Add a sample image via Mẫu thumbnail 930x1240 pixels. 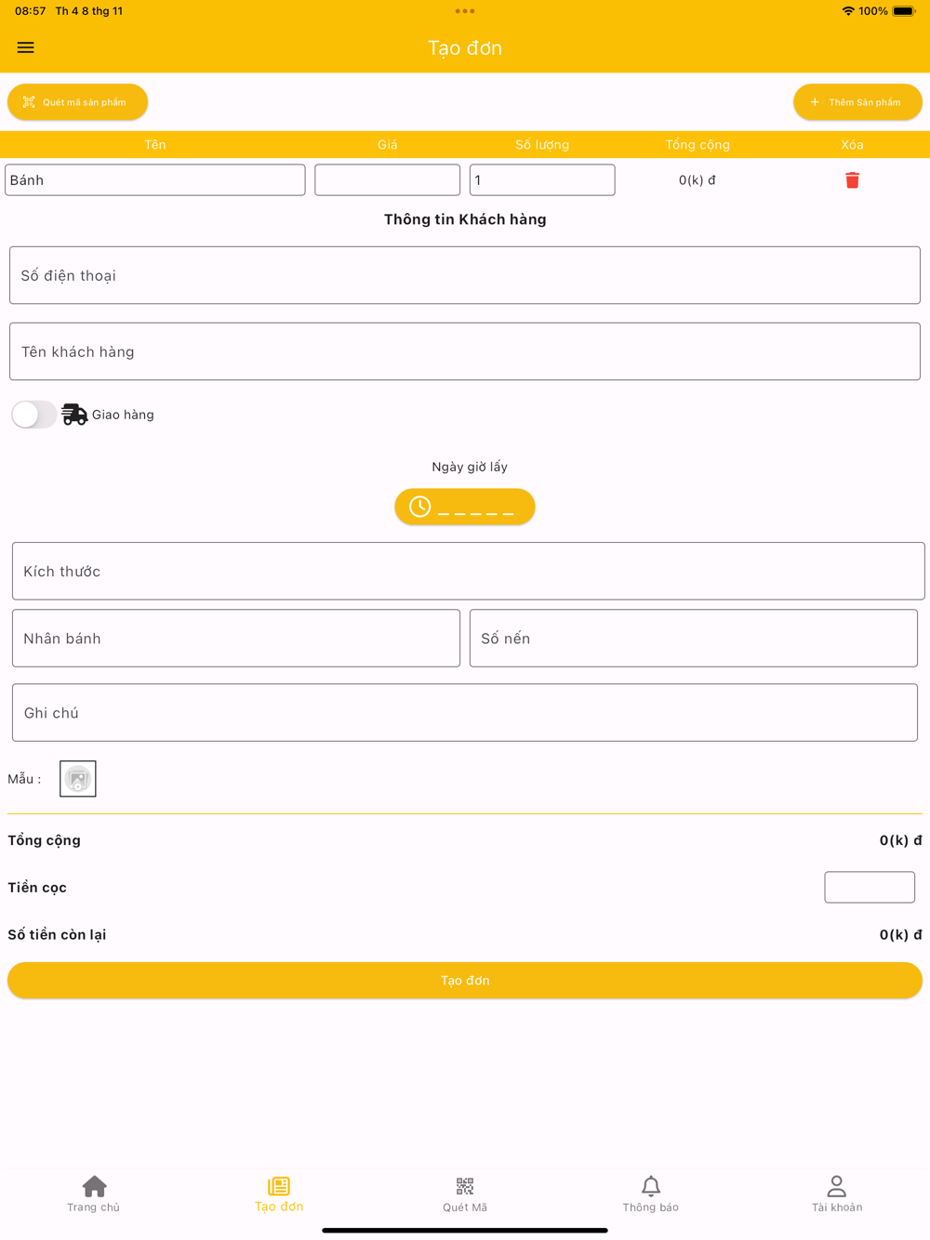tap(78, 779)
